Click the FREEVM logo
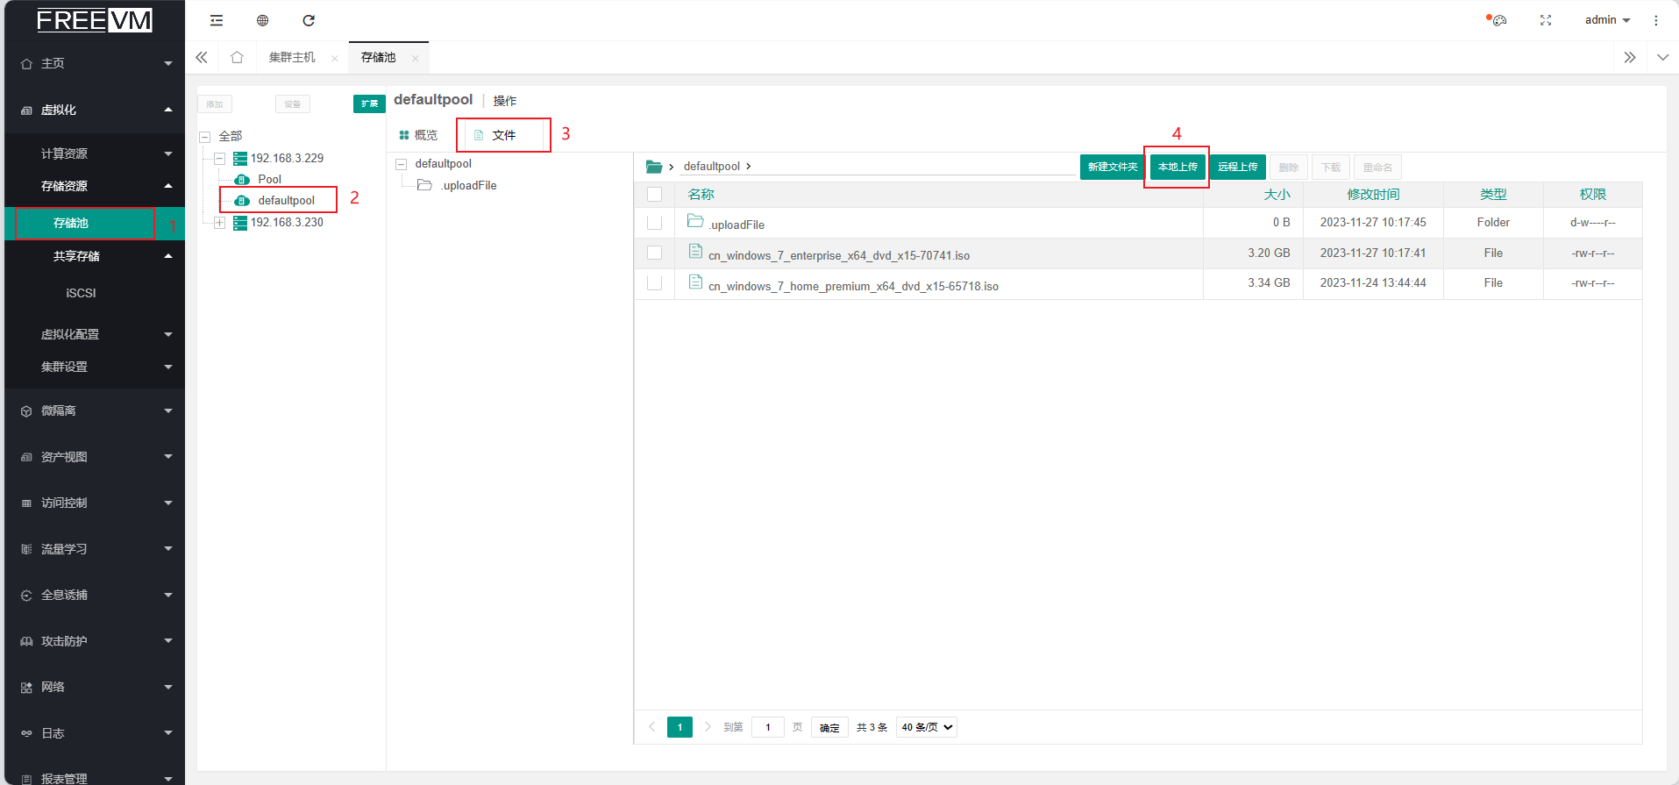This screenshot has width=1679, height=785. [95, 20]
